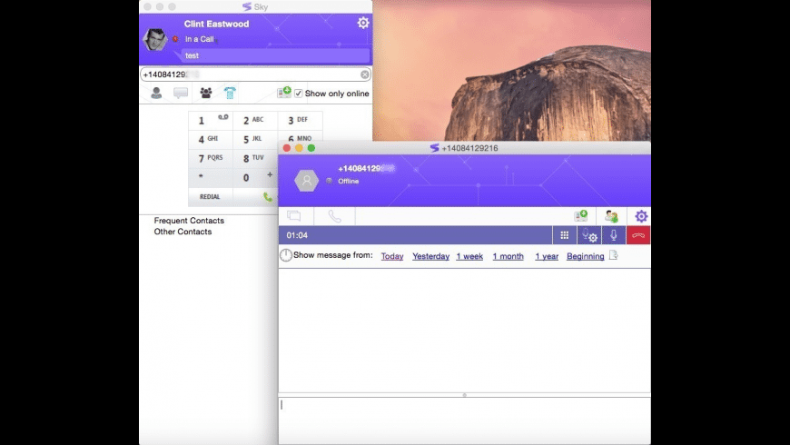The height and width of the screenshot is (445, 790).
Task: Show messages from 1 month
Action: pos(508,256)
